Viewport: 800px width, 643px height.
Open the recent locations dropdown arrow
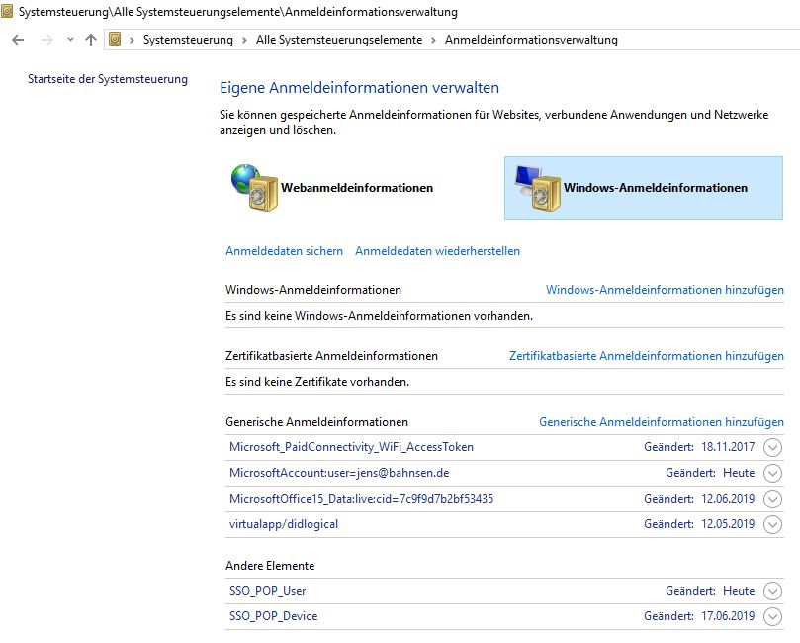tap(70, 40)
